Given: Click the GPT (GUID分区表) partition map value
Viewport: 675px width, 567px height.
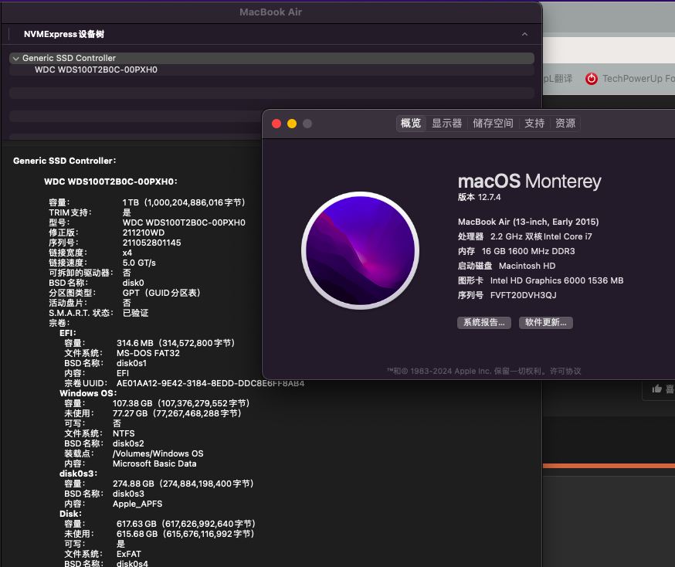Looking at the screenshot, I should click(161, 293).
